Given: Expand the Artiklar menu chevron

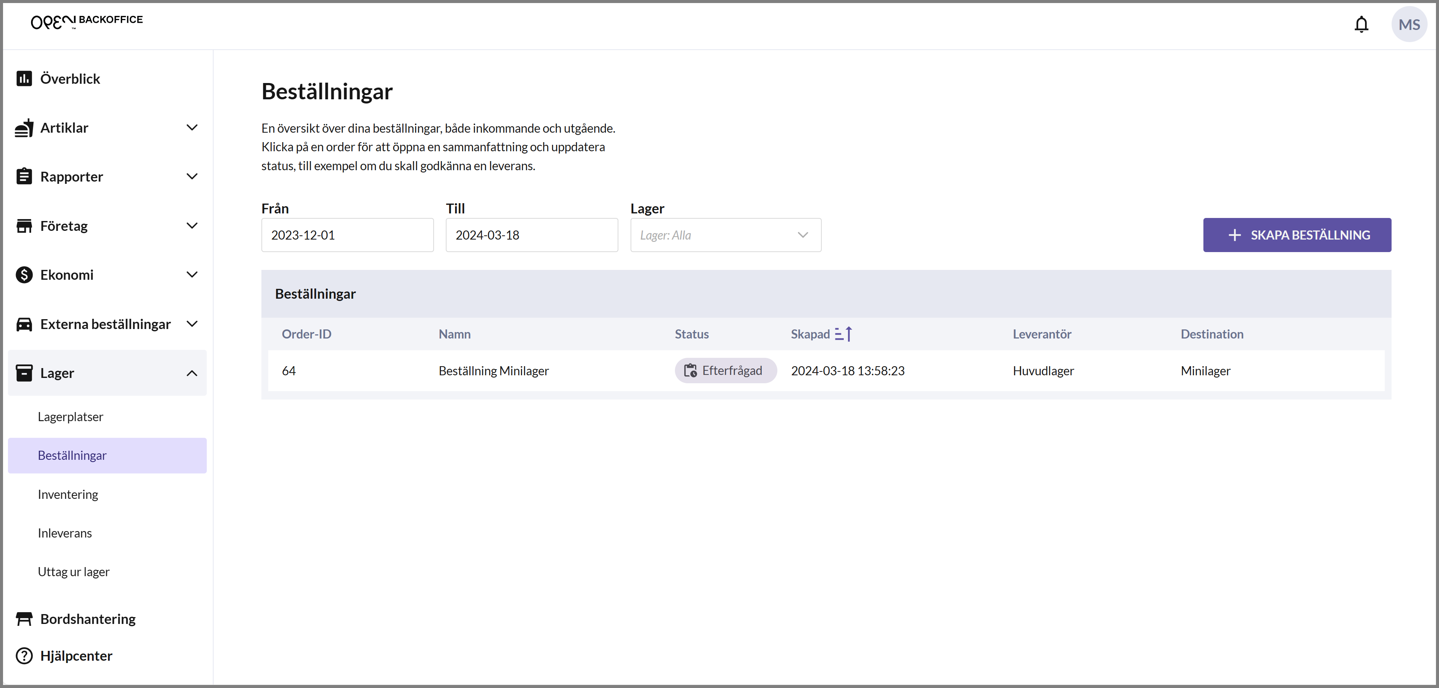Looking at the screenshot, I should coord(192,128).
